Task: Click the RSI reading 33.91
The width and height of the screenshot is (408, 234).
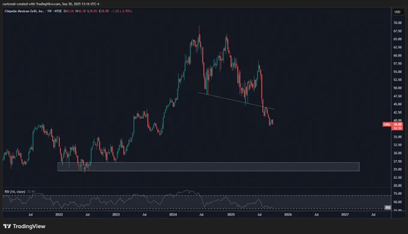Action: [x=31, y=192]
